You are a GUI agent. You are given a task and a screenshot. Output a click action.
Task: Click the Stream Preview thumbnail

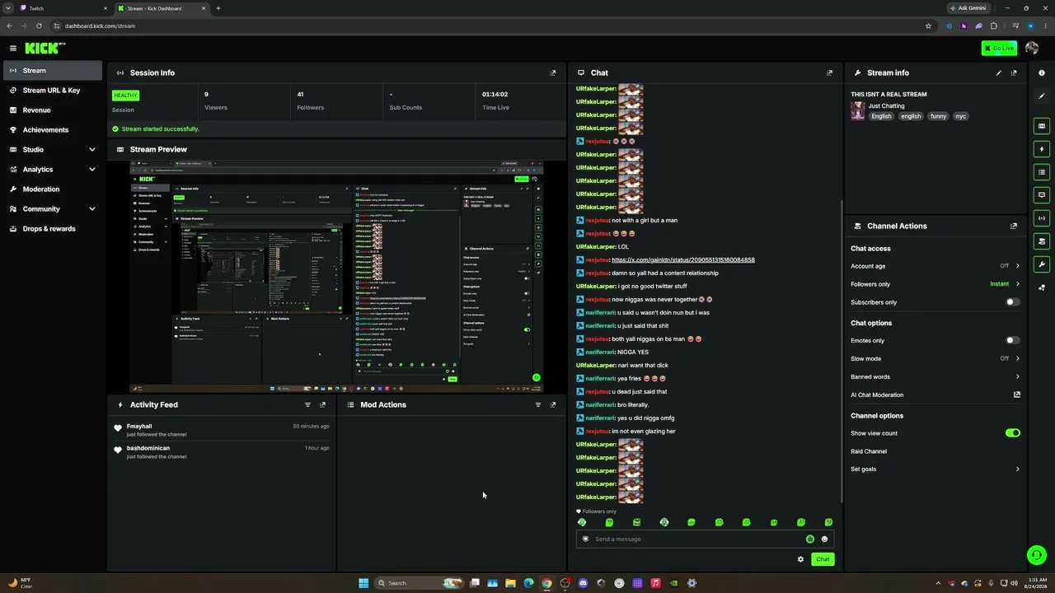(336, 277)
